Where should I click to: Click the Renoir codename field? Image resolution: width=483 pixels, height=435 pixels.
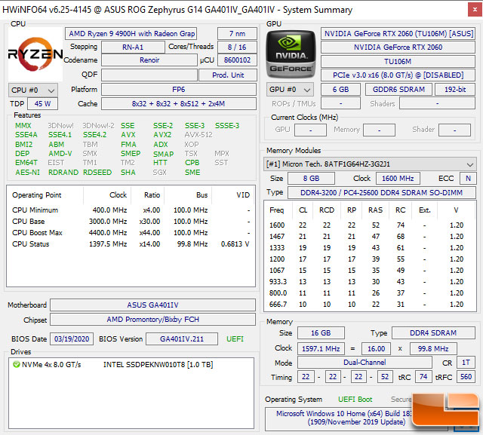pyautogui.click(x=149, y=60)
